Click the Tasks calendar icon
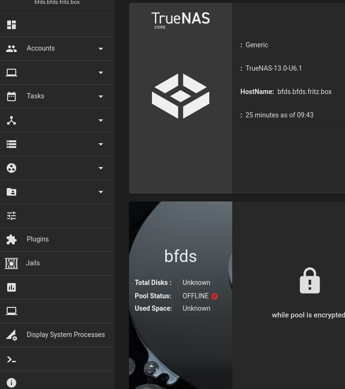 pos(11,96)
